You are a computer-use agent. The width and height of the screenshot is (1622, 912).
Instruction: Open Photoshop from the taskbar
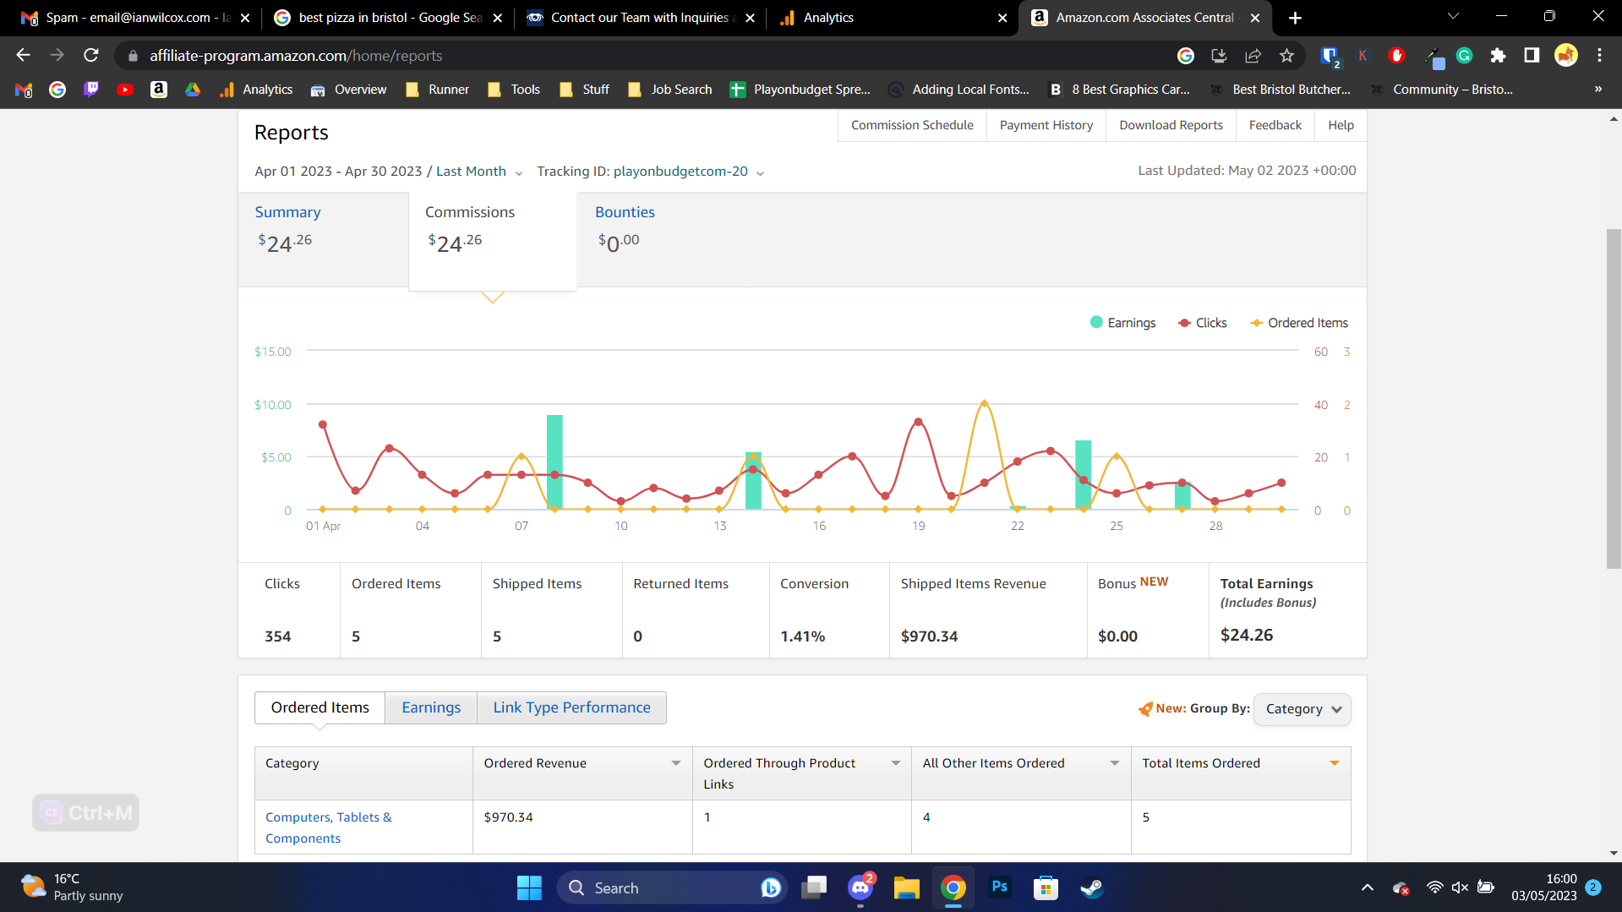[x=999, y=887]
